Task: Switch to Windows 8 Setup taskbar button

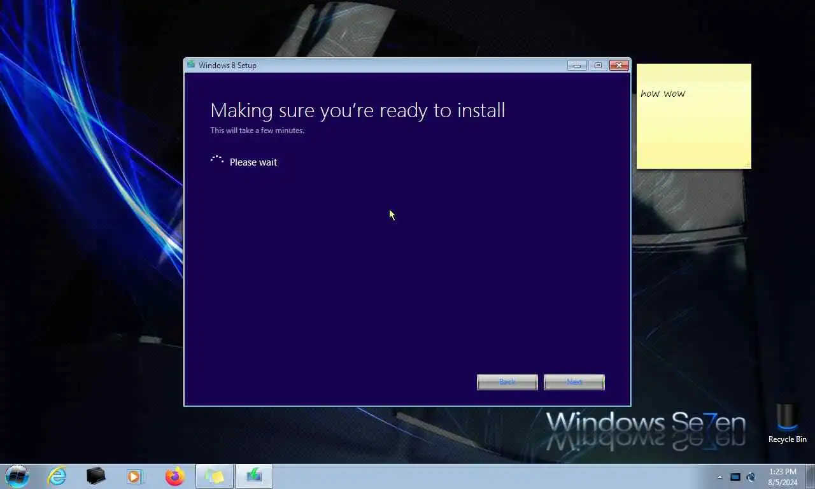Action: point(254,476)
